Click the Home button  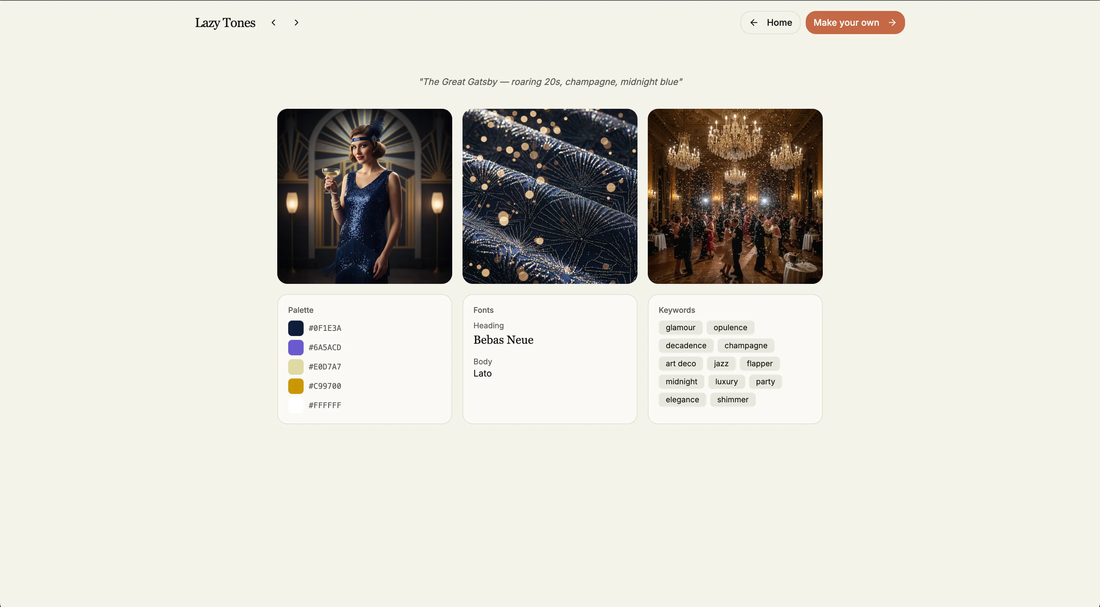pos(770,23)
